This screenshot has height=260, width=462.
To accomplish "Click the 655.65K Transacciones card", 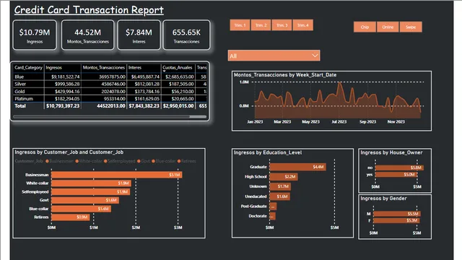I will (x=186, y=35).
